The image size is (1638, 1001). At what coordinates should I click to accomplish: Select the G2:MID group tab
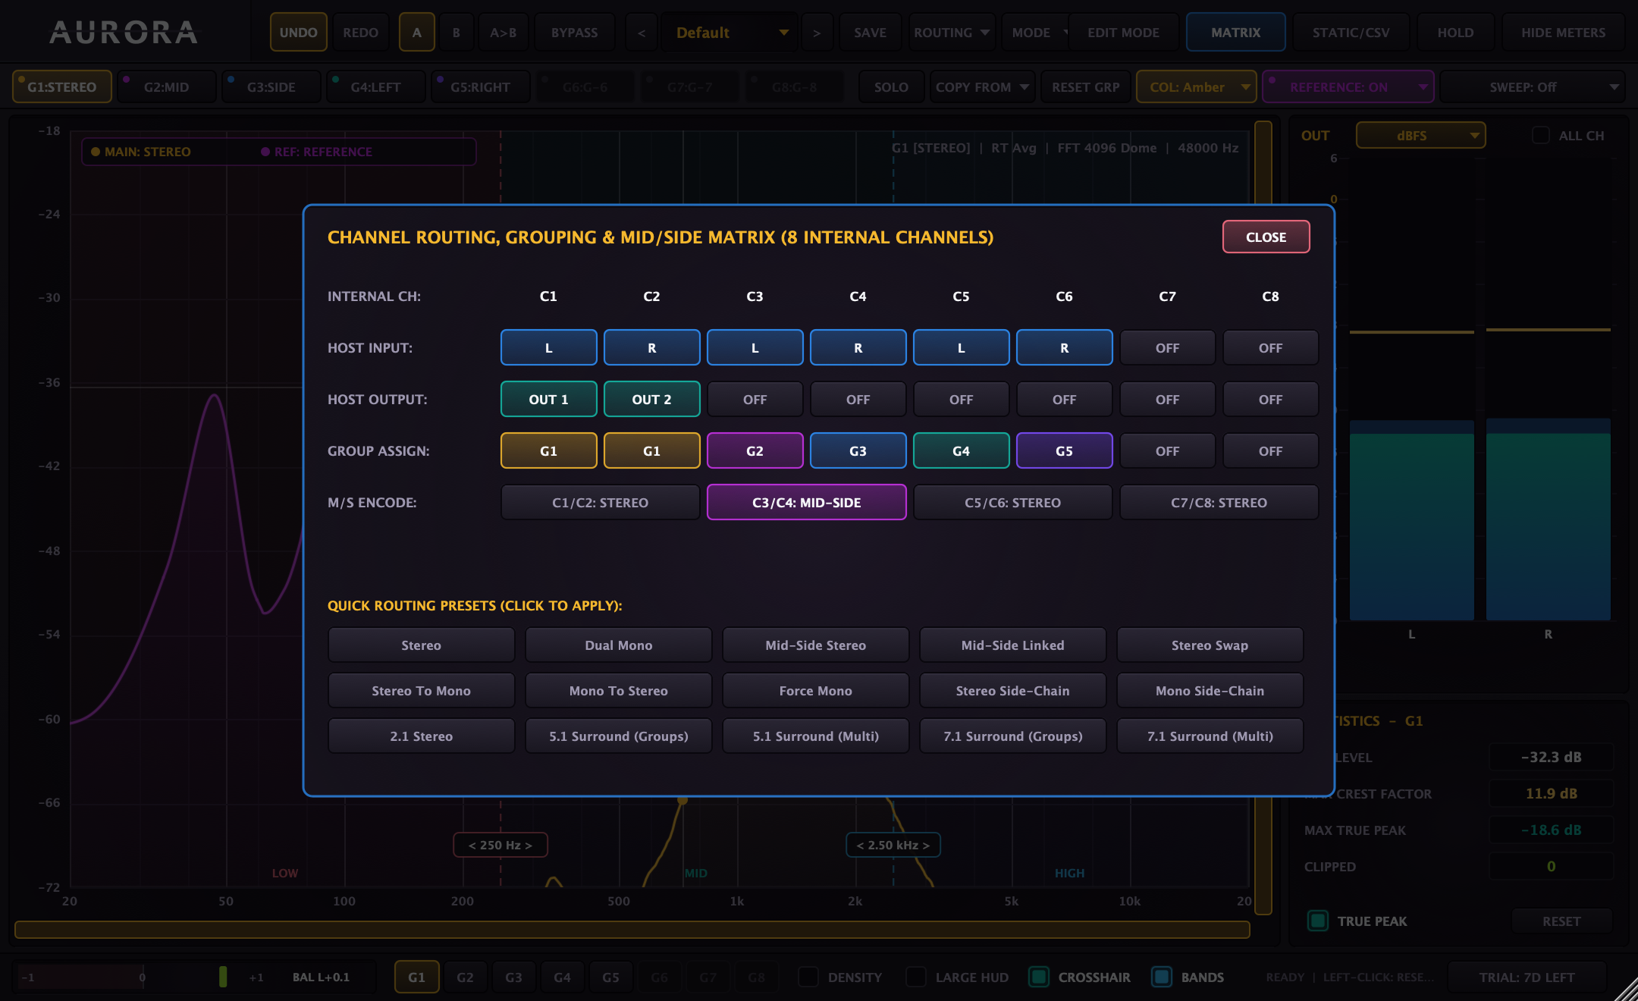[166, 87]
